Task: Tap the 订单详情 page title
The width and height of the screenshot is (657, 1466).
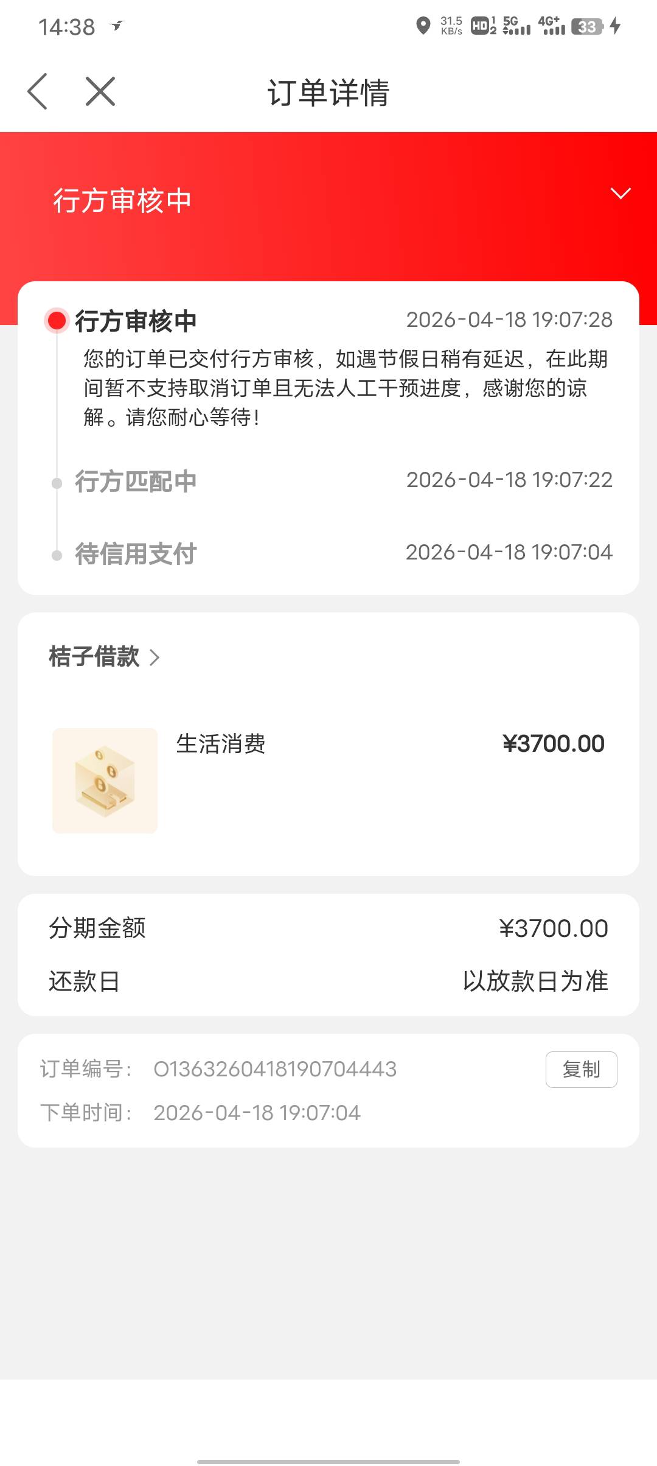Action: pos(328,93)
